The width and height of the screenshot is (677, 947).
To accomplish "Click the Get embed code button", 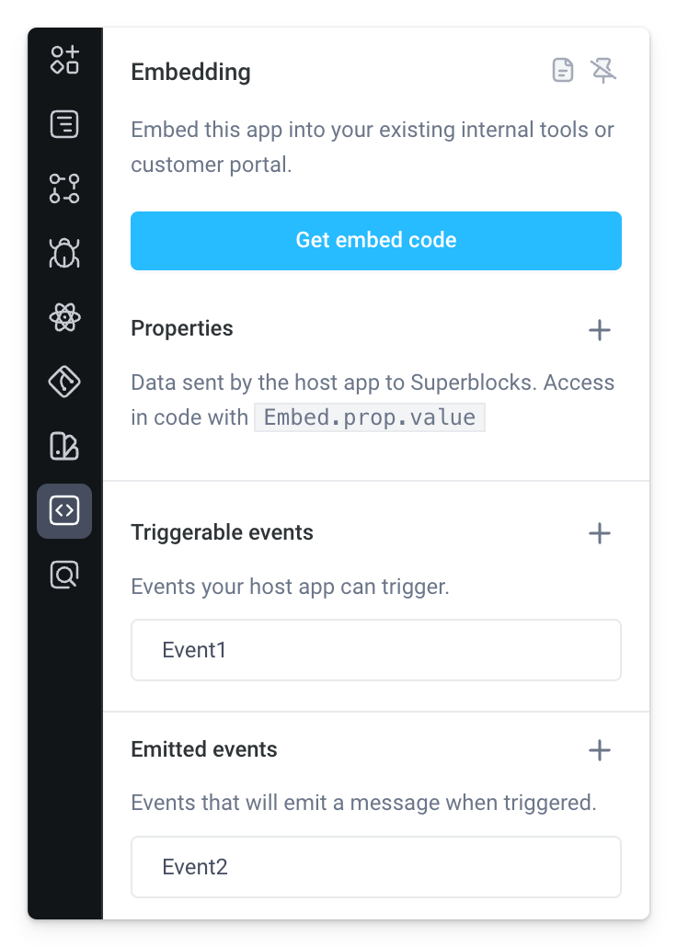I will (x=375, y=240).
